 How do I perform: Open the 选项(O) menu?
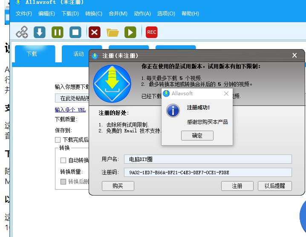(x=166, y=14)
